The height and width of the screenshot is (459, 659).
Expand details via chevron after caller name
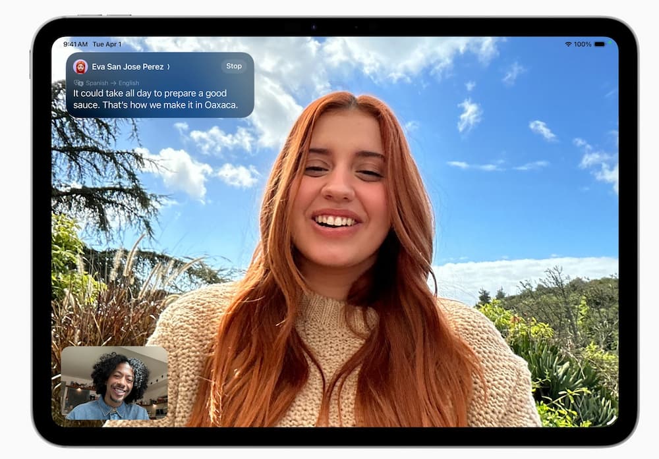pos(169,67)
